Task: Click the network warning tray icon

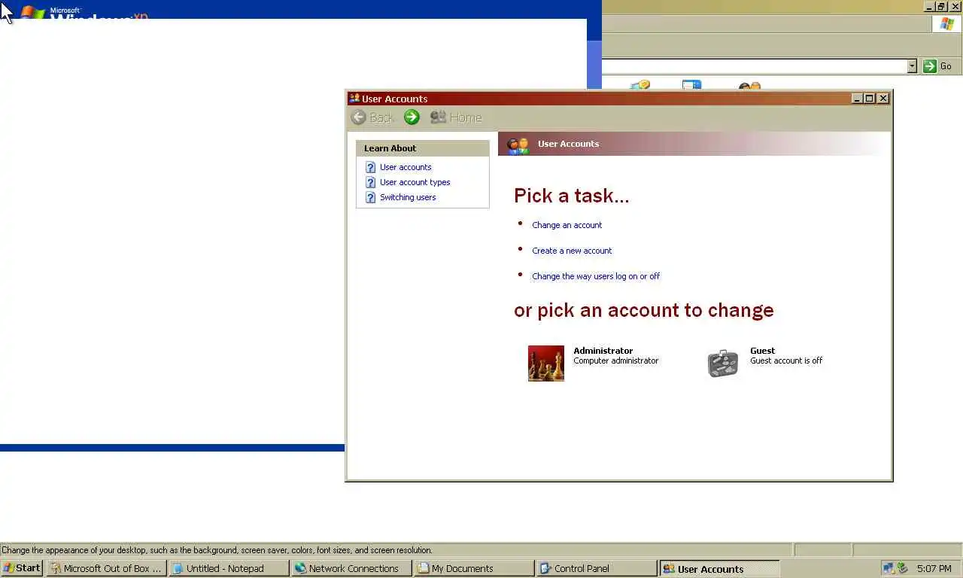Action: coord(889,568)
